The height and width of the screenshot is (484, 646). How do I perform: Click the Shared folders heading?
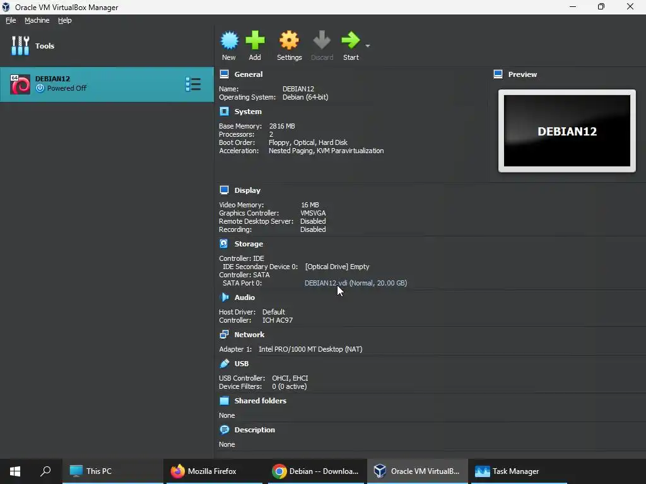[x=261, y=401]
